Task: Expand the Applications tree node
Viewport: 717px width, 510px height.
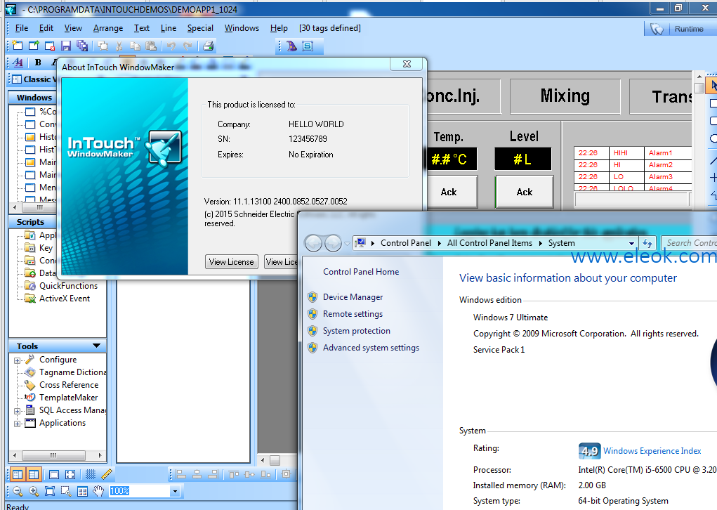Action: [17, 424]
